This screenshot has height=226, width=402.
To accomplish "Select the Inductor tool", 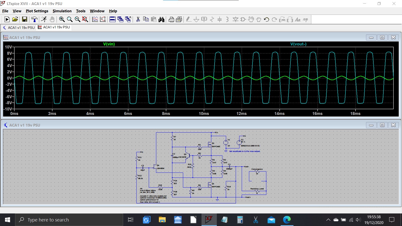I will [x=227, y=19].
